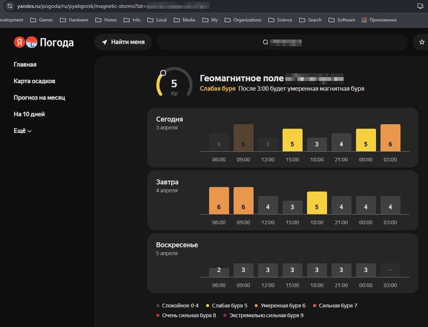Open the Media bookmark folder
Screen dimensions: 428x327
185,20
